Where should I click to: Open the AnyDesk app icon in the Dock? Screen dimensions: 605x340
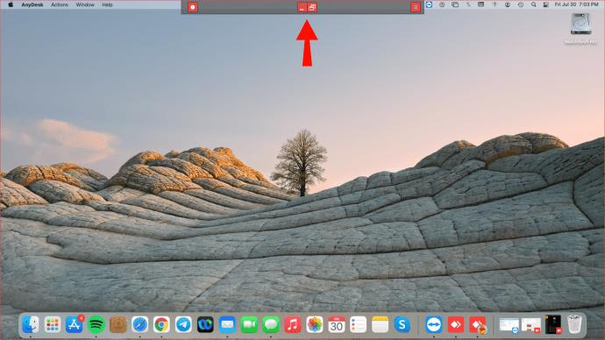point(456,324)
